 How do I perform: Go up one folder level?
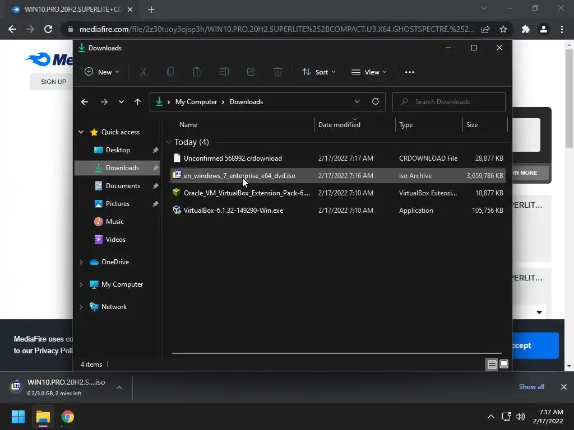(138, 102)
